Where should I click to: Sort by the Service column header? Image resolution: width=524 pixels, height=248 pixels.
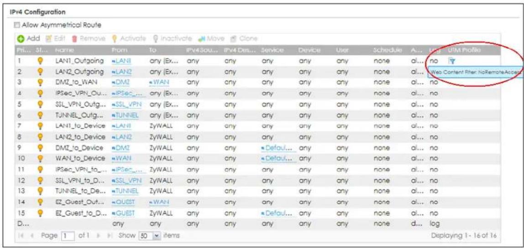pos(272,51)
